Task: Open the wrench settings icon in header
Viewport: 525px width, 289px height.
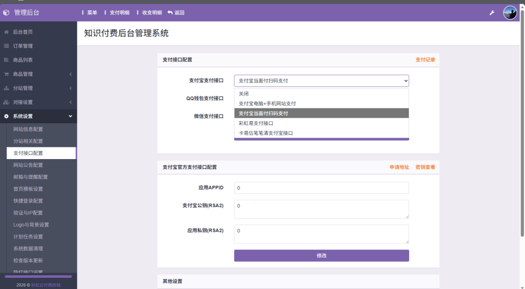Action: 492,13
